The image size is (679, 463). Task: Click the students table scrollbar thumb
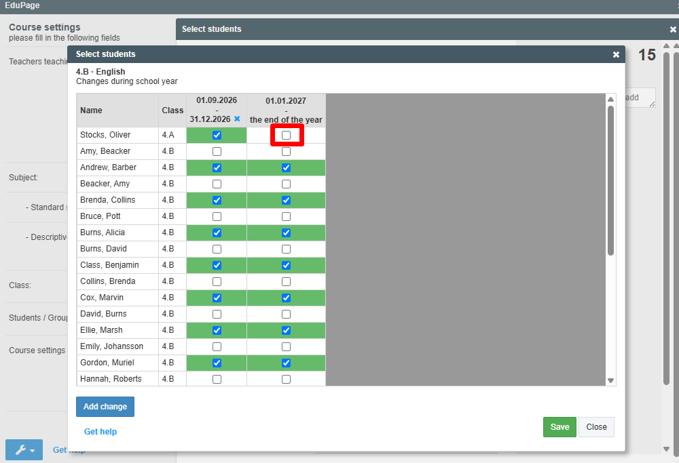point(610,181)
